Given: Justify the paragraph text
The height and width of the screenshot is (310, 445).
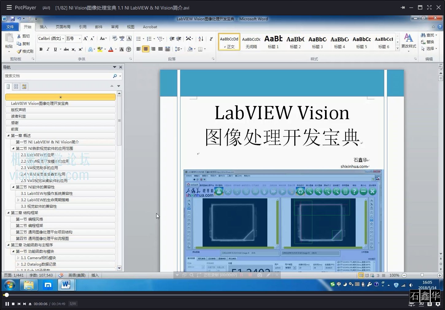Looking at the screenshot, I should coord(160,49).
